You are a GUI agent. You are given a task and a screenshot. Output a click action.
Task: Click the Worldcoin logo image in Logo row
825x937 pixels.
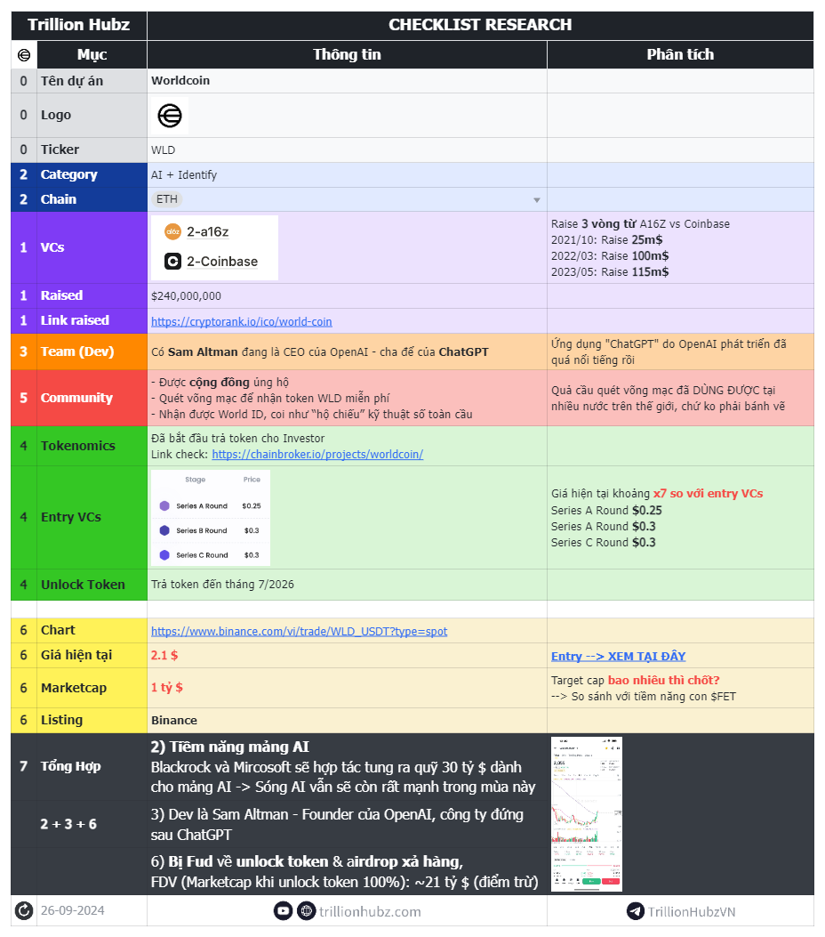pos(170,116)
